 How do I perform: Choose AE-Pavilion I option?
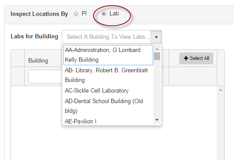click(108, 121)
